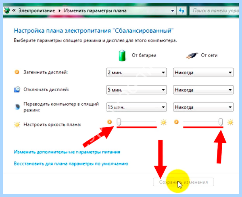
Task: Click the Control Panel icon in address bar
Action: [7, 10]
